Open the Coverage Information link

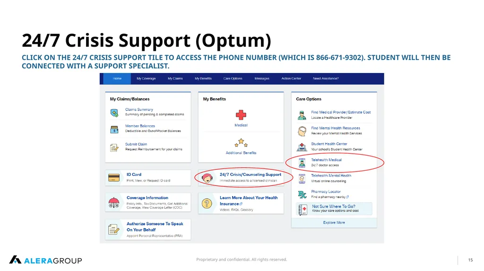147,197
